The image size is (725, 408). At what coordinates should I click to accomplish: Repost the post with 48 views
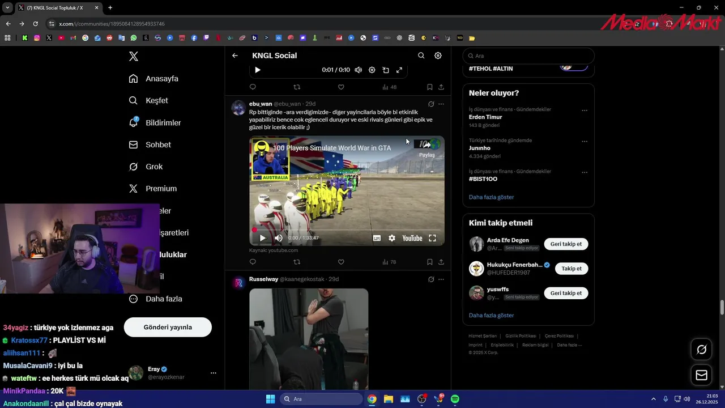click(297, 87)
